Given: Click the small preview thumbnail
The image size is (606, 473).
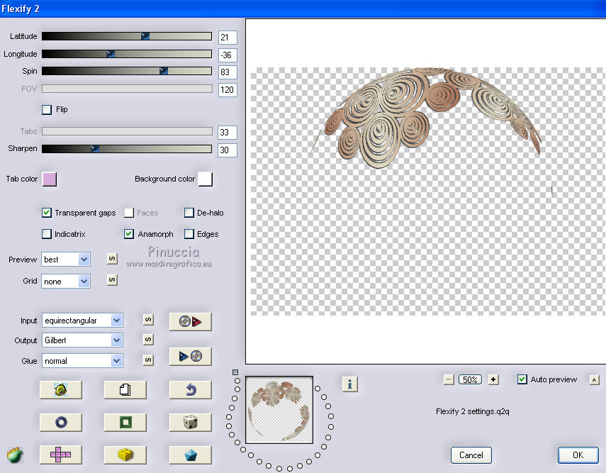Looking at the screenshot, I should point(279,410).
